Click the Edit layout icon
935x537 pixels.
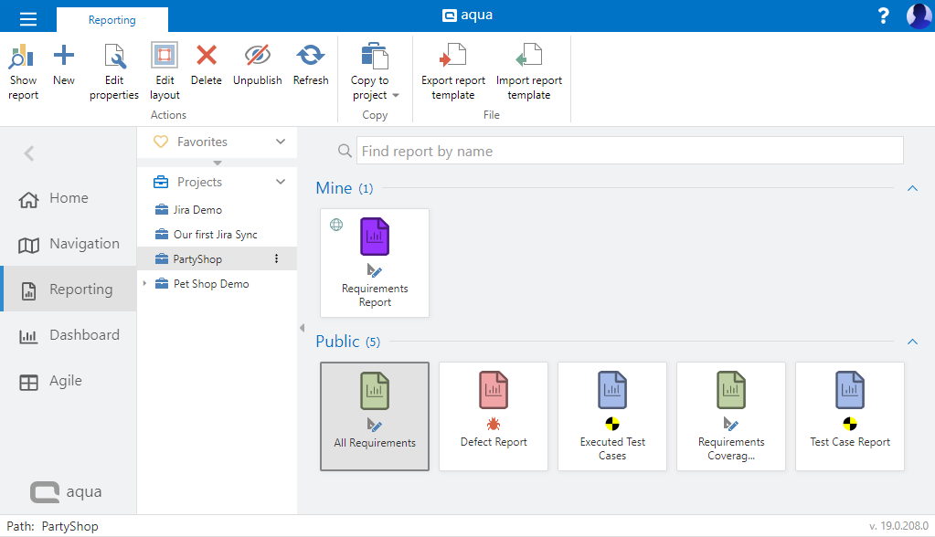click(x=165, y=57)
